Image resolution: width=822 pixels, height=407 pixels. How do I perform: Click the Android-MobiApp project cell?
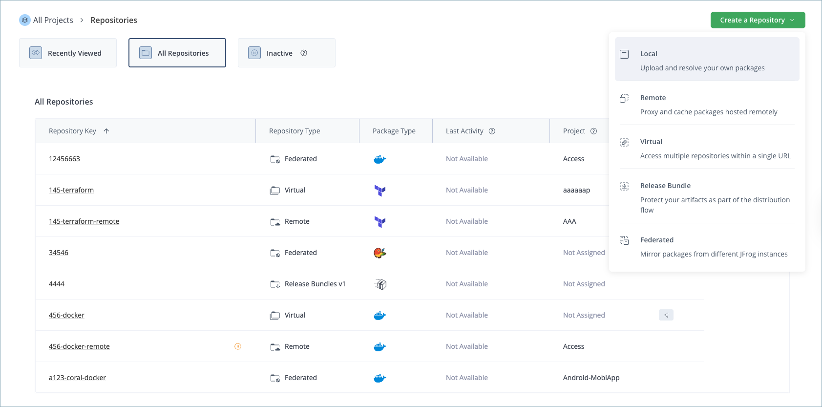591,378
